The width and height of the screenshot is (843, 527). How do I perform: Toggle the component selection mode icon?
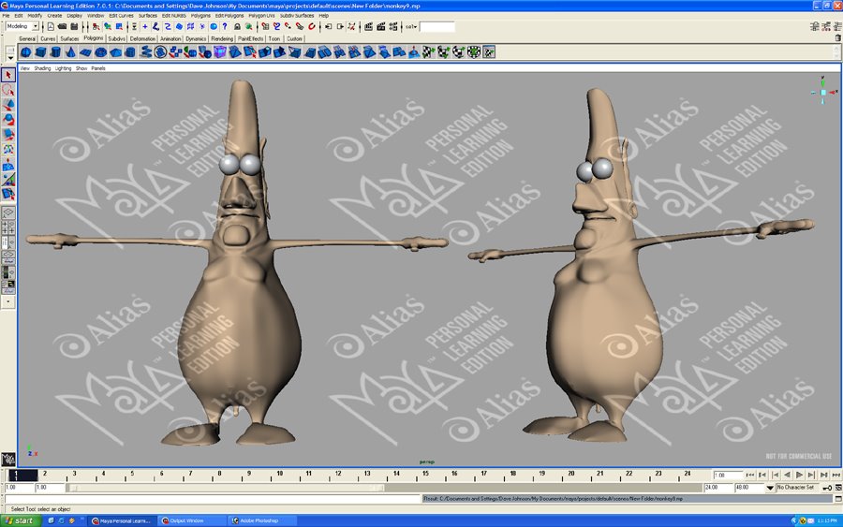pos(119,26)
